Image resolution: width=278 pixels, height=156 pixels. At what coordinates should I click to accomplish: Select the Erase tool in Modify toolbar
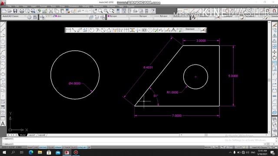(x=275, y=25)
